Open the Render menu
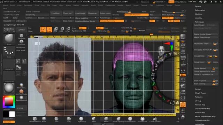The height and width of the screenshot is (125, 223). click(120, 5)
